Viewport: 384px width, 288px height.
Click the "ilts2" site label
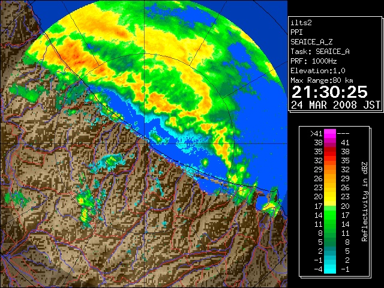coord(301,23)
